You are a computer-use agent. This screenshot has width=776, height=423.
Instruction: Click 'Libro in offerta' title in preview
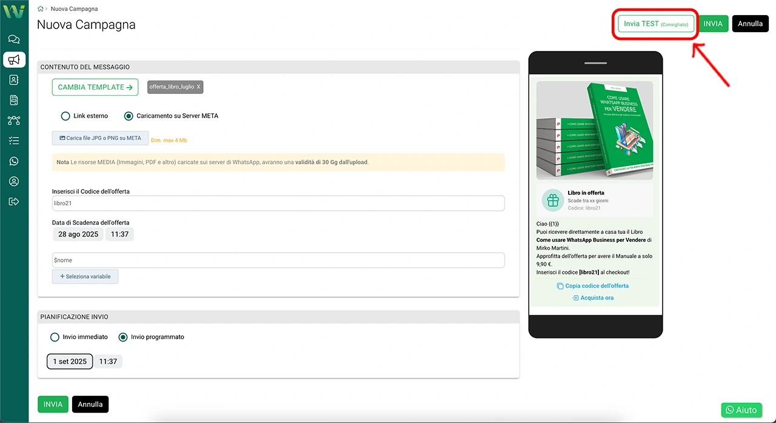586,193
